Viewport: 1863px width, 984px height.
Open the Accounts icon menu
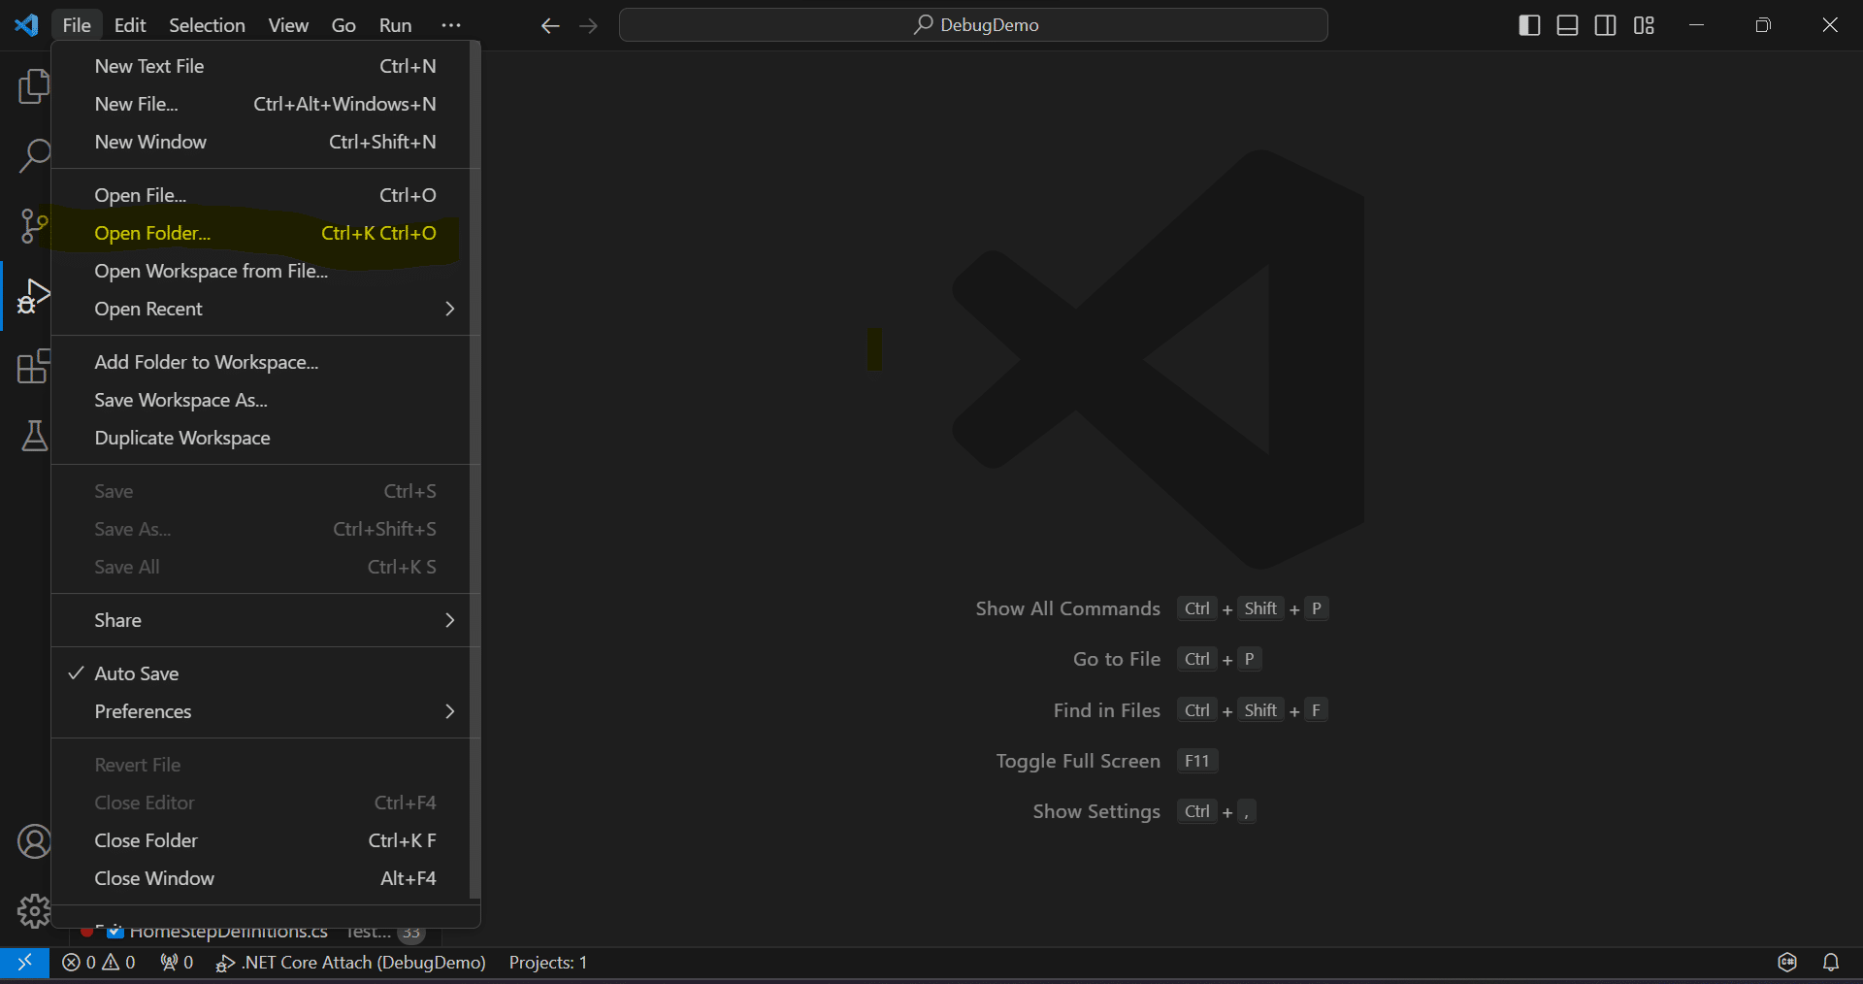[x=34, y=841]
